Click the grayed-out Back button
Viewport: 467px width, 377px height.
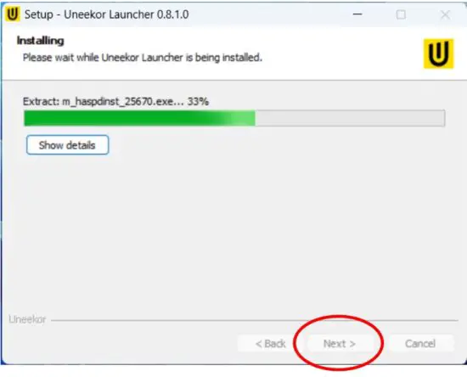(270, 344)
